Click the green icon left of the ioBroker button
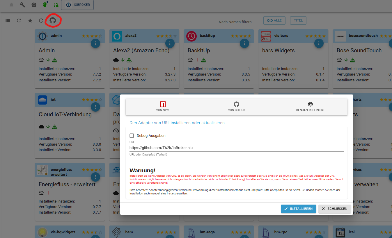392x238 pixels. [56, 5]
